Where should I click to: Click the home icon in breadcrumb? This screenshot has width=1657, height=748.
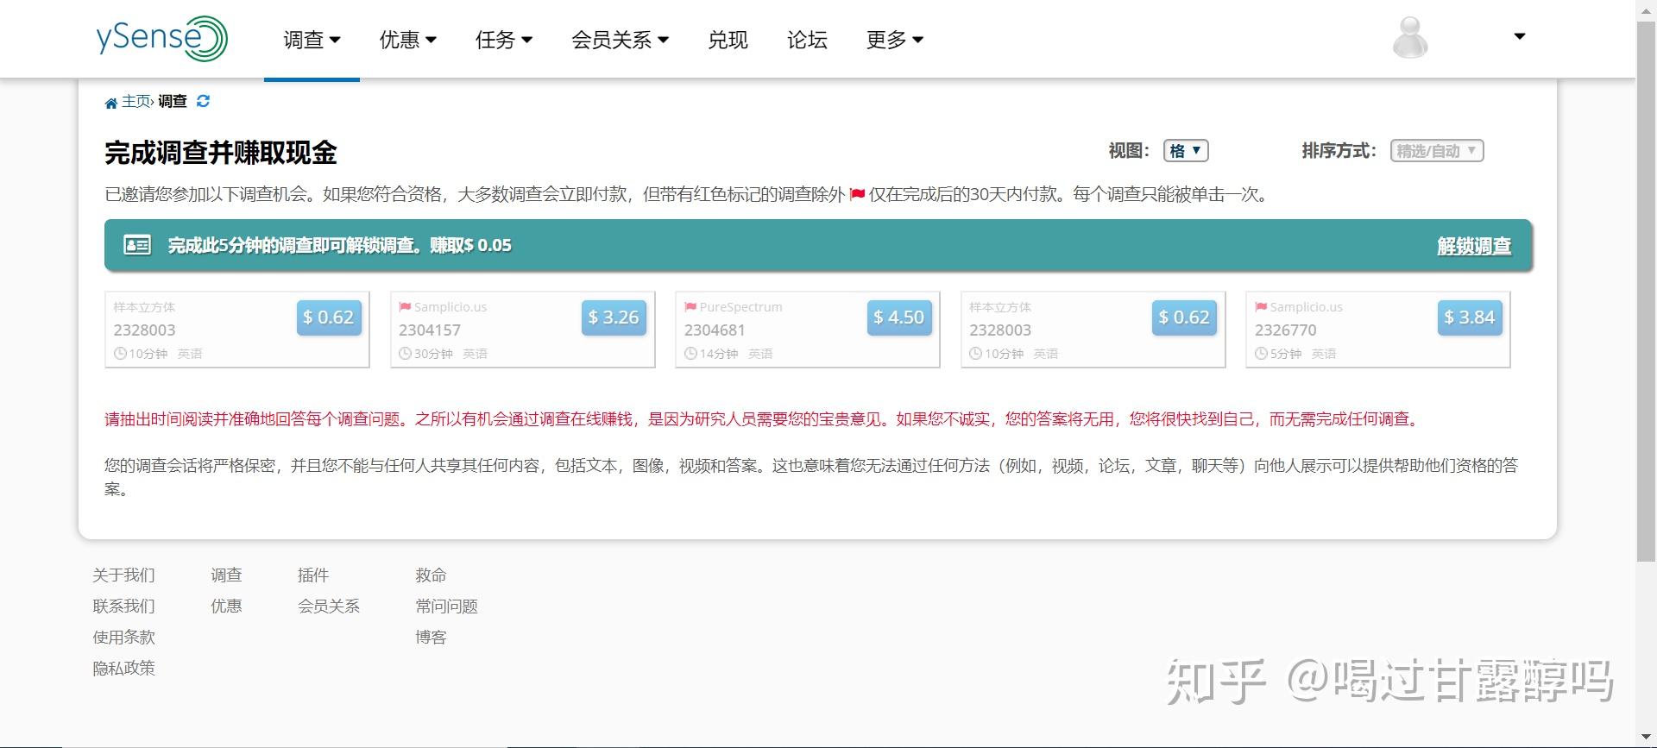[x=110, y=103]
